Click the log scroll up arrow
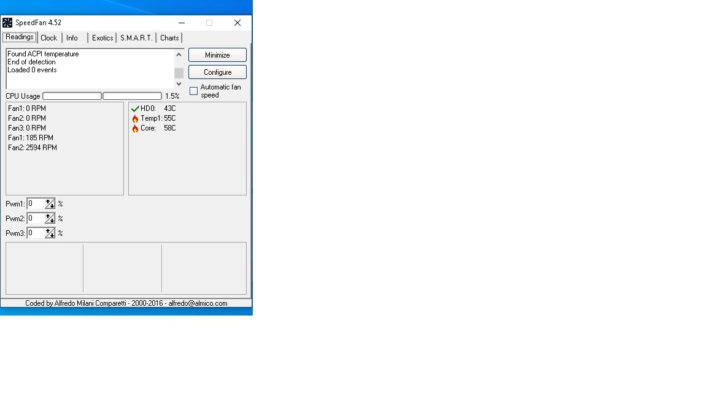This screenshot has height=397, width=707. pos(179,55)
